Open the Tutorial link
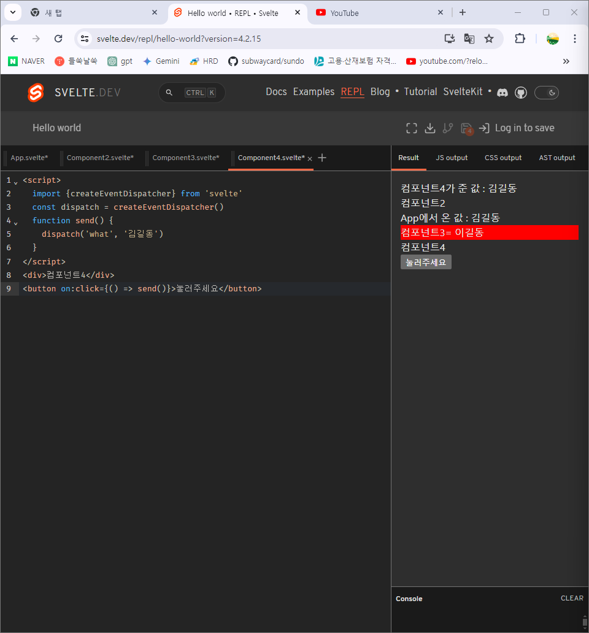 point(420,91)
